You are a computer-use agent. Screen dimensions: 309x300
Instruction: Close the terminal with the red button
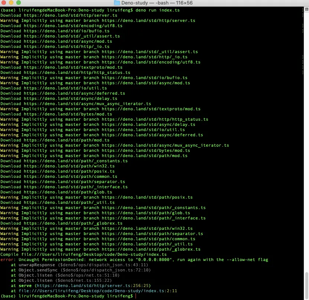[4, 3]
